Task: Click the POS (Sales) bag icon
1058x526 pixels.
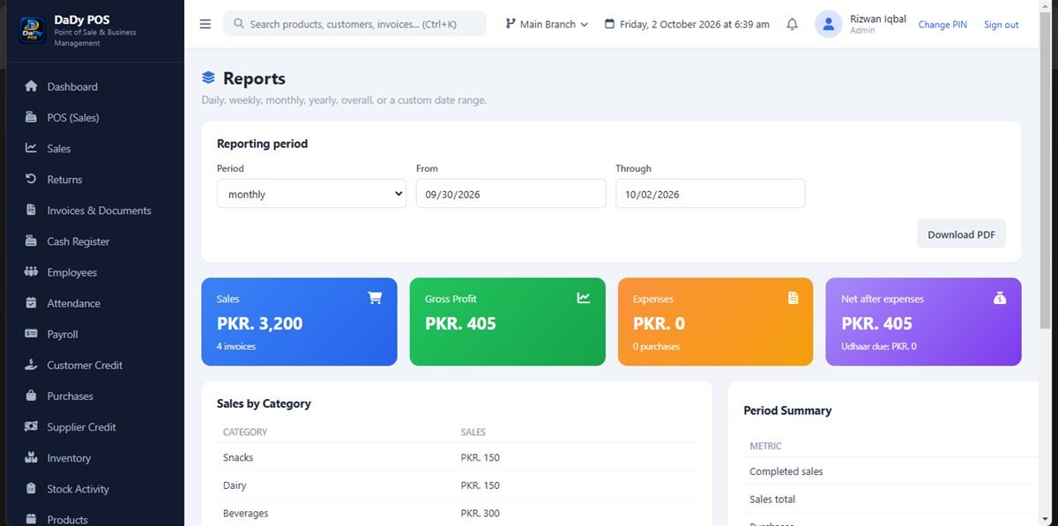Action: [32, 117]
